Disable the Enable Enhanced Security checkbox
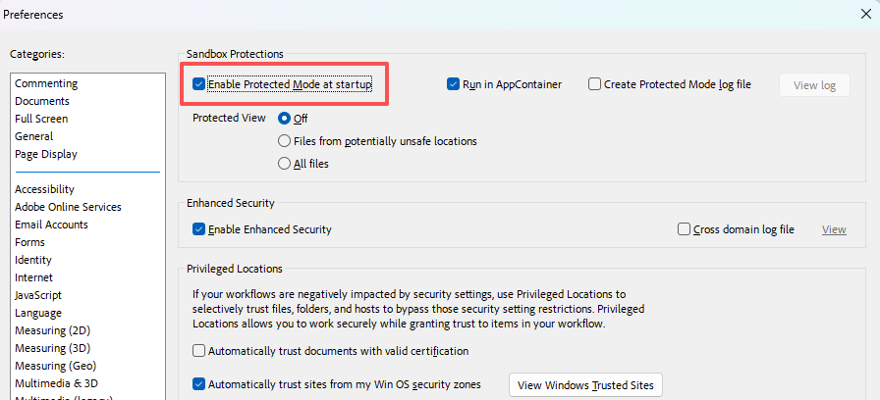 pos(199,229)
